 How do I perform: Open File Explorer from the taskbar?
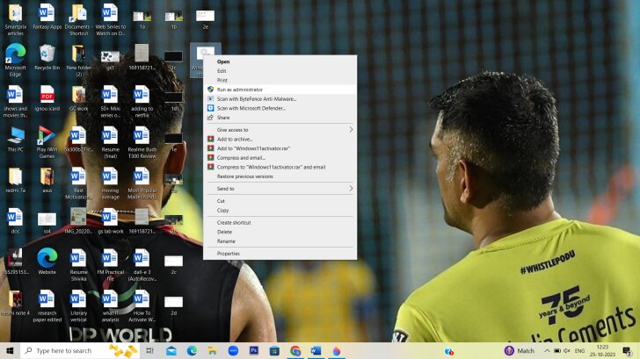[212, 350]
